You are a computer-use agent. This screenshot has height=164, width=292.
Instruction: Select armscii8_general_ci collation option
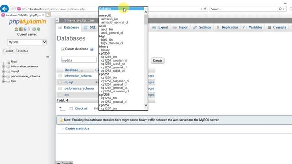tap(115, 22)
